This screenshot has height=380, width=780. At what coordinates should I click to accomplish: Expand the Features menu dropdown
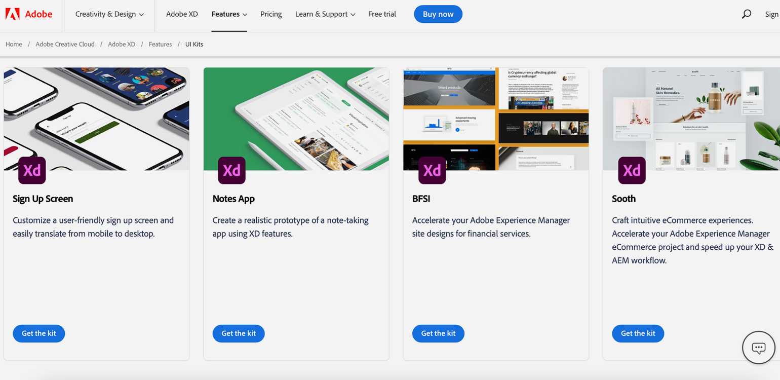229,14
